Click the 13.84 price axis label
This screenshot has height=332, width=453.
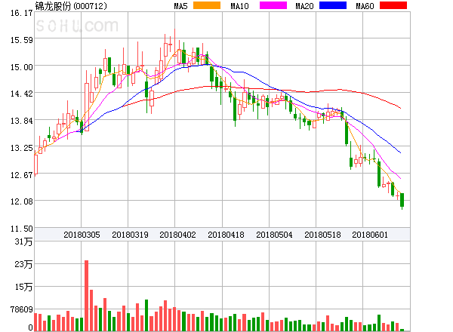[x=21, y=121]
